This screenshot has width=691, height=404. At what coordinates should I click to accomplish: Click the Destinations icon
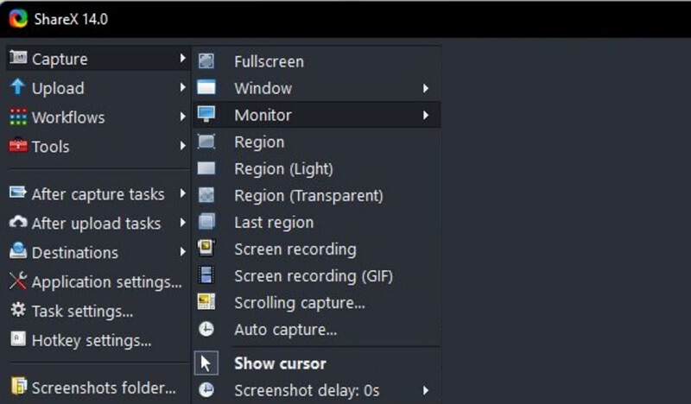pyautogui.click(x=18, y=251)
